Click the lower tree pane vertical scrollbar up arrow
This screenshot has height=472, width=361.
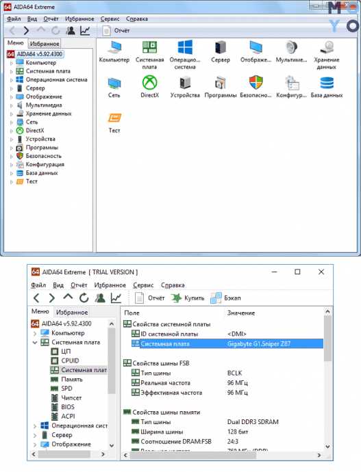(112, 324)
